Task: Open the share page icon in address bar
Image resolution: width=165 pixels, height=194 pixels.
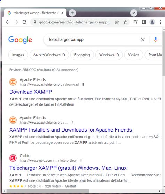Action: 117,22
